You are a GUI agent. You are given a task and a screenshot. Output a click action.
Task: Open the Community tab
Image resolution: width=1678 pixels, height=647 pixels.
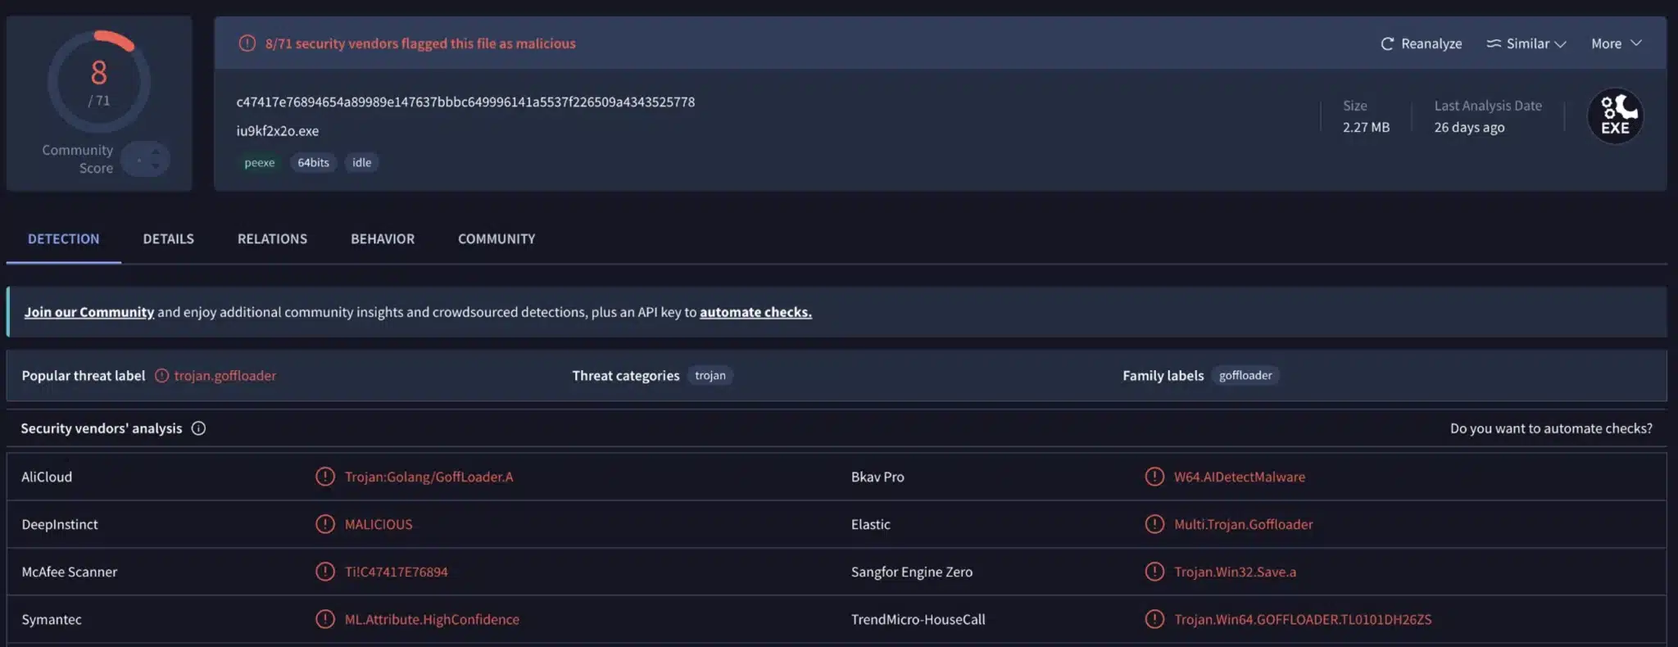click(497, 239)
